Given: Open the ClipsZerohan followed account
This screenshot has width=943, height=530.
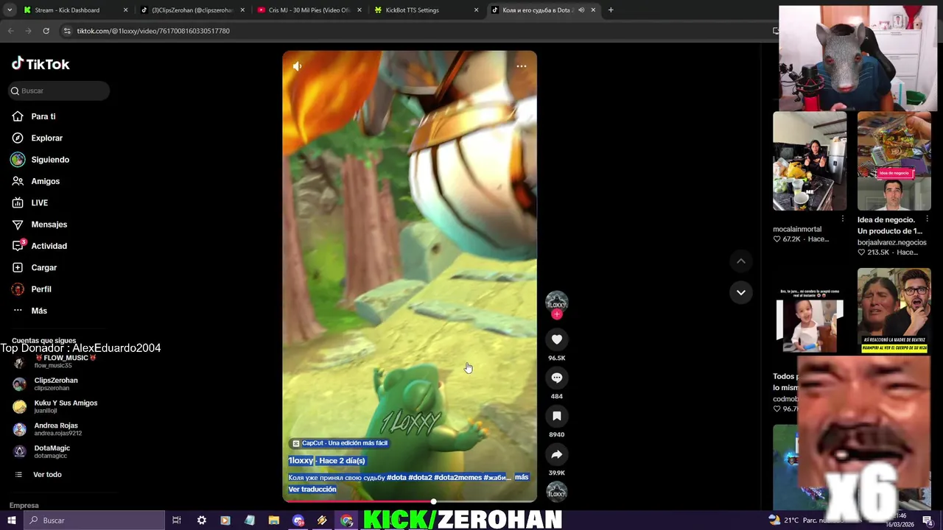Looking at the screenshot, I should [x=46, y=384].
